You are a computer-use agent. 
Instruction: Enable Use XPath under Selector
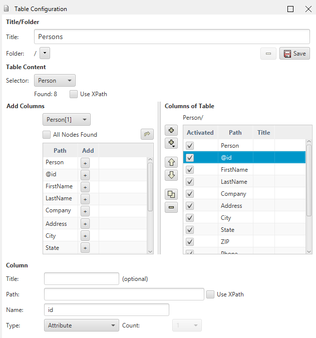74,94
